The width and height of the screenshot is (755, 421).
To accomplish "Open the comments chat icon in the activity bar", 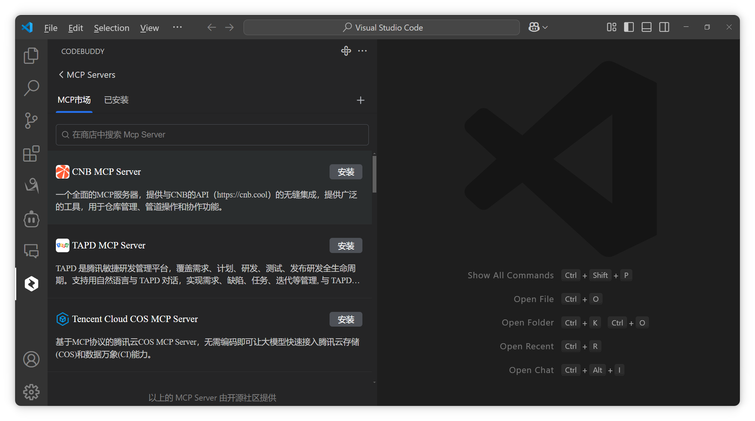I will pyautogui.click(x=31, y=251).
